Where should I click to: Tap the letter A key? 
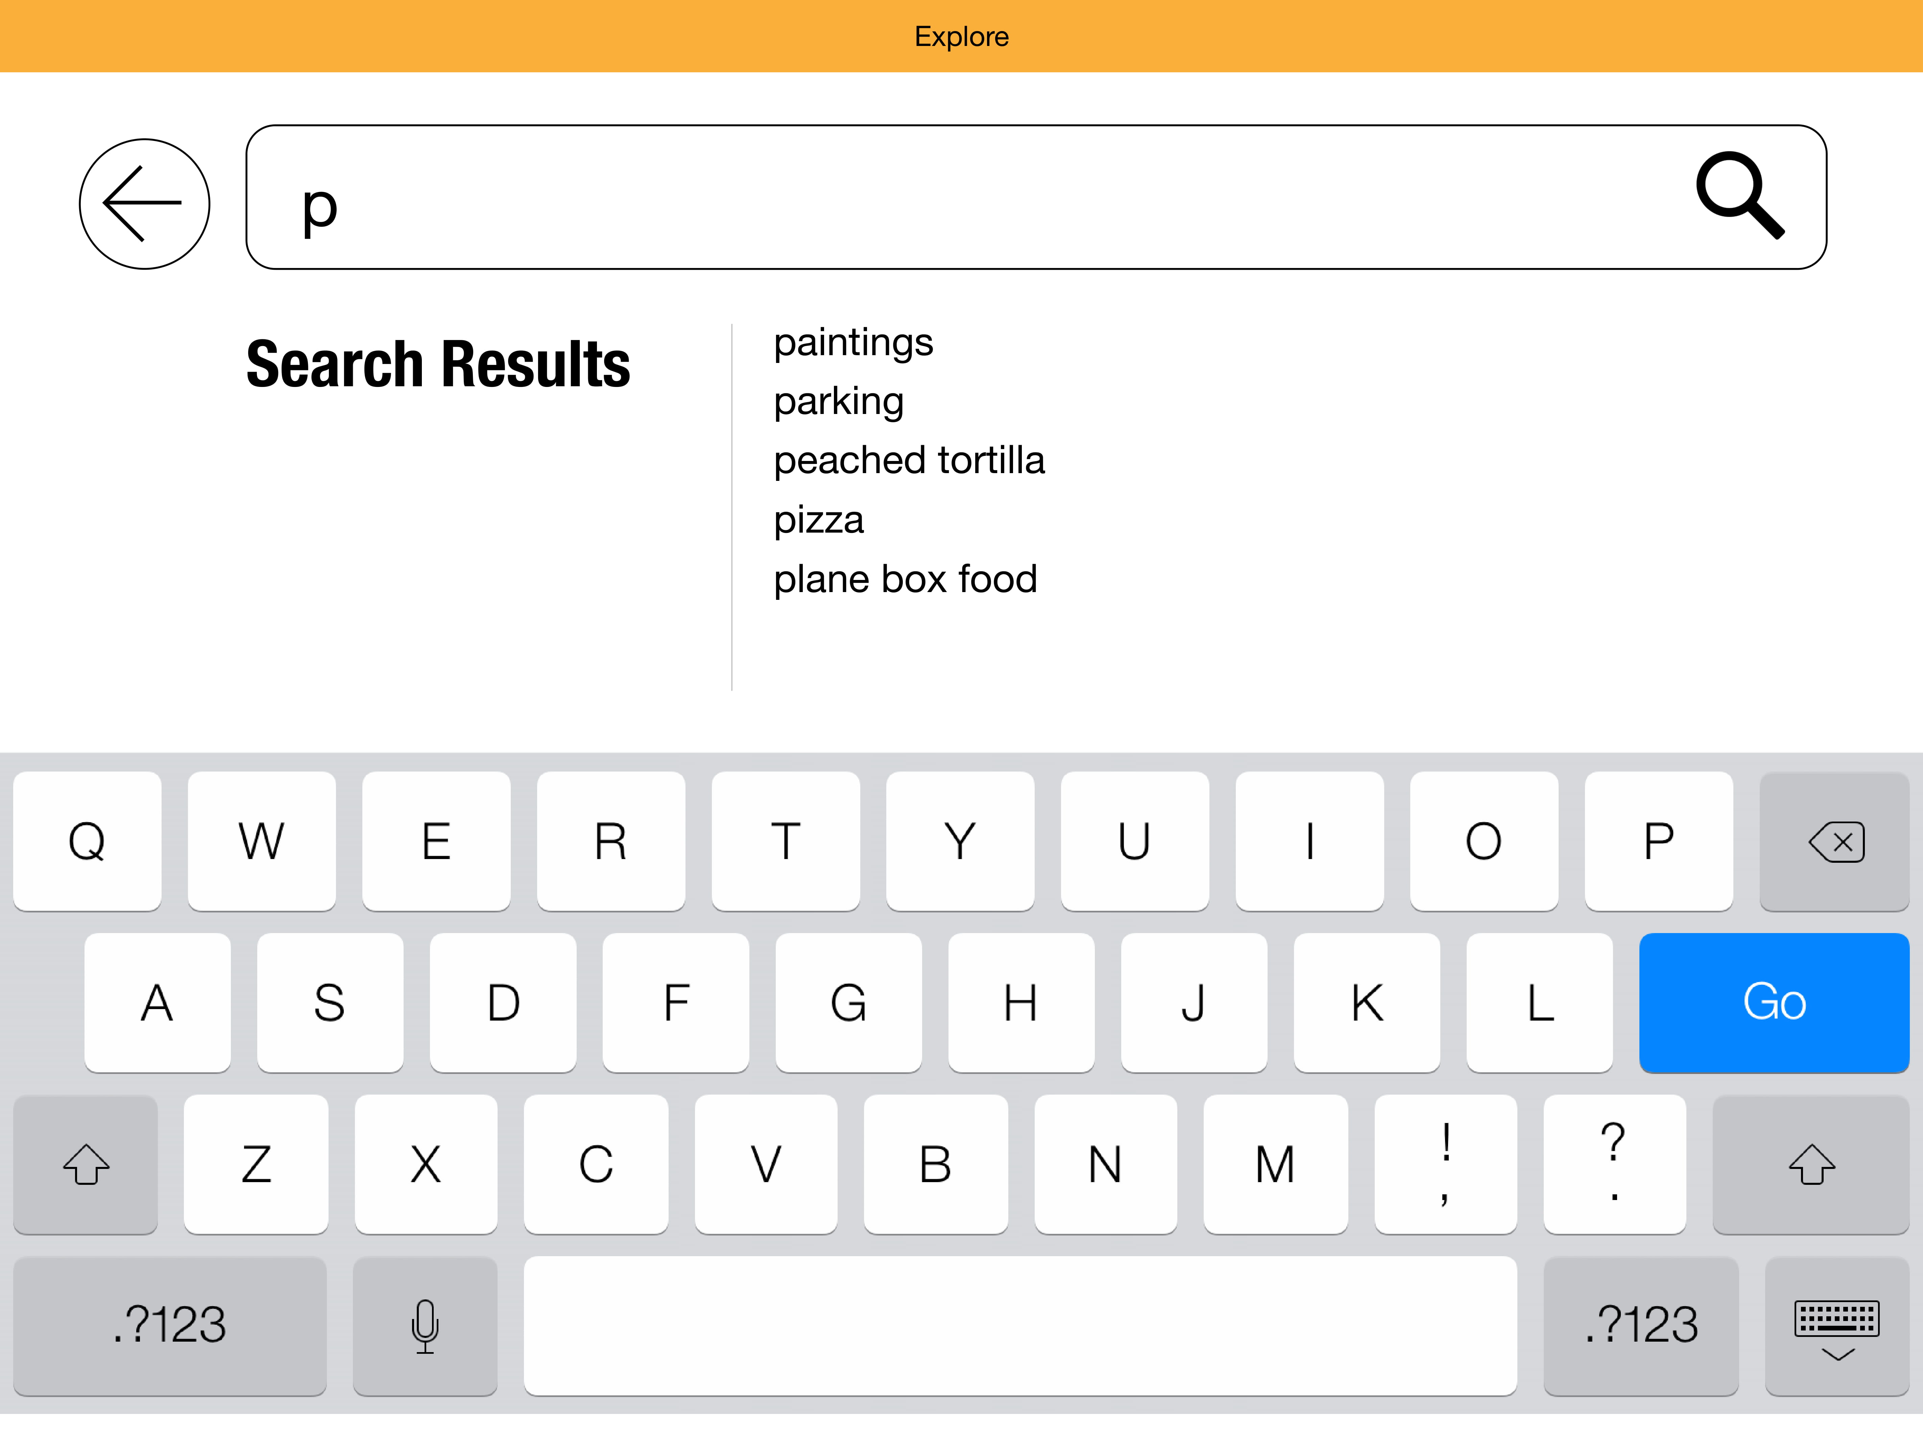[x=158, y=1003]
